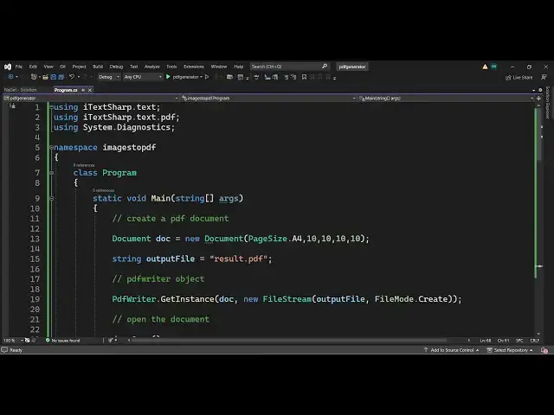Click the Open File folder icon

45,77
